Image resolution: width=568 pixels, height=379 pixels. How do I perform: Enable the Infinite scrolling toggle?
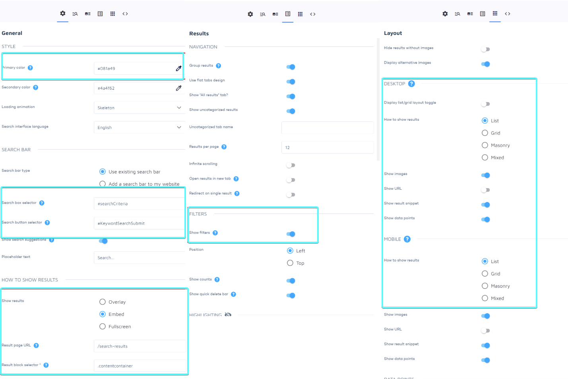[291, 165]
